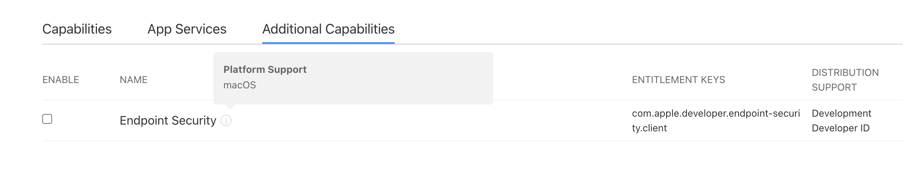This screenshot has width=914, height=188.
Task: Click the ENTITLEMENT KEYS column header
Action: tap(678, 80)
